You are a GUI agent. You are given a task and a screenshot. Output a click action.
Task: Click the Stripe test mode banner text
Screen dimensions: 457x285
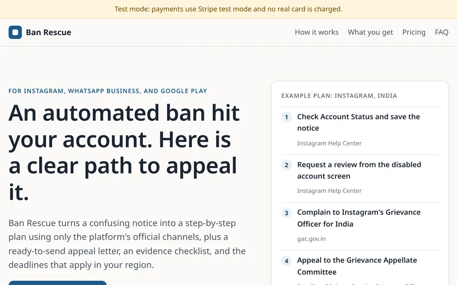click(x=228, y=9)
